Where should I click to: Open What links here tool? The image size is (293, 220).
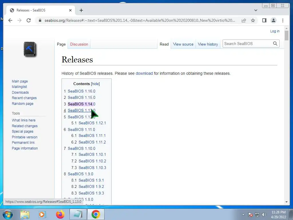click(23, 120)
